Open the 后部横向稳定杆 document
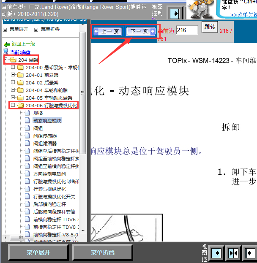The image size is (257, 263). tap(49, 204)
